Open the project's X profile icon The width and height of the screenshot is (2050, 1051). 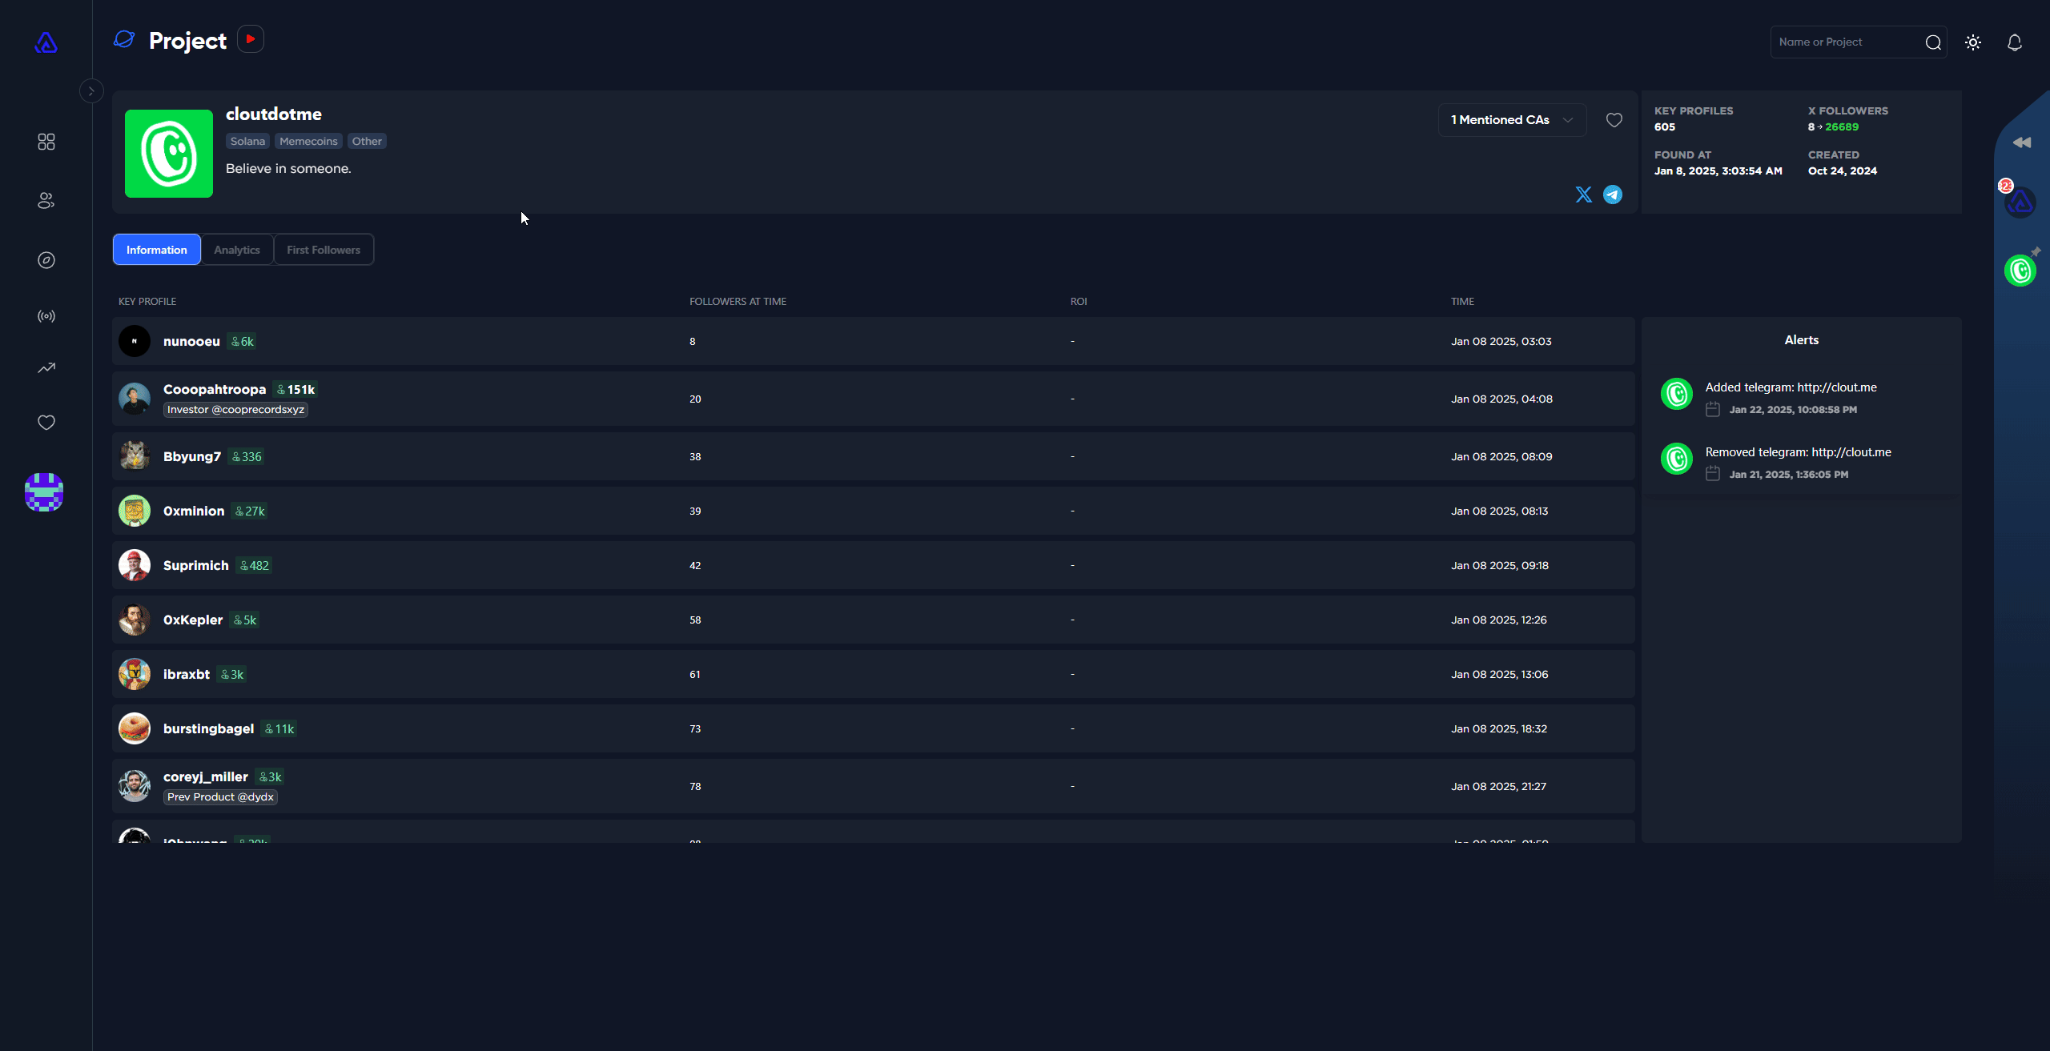tap(1583, 195)
